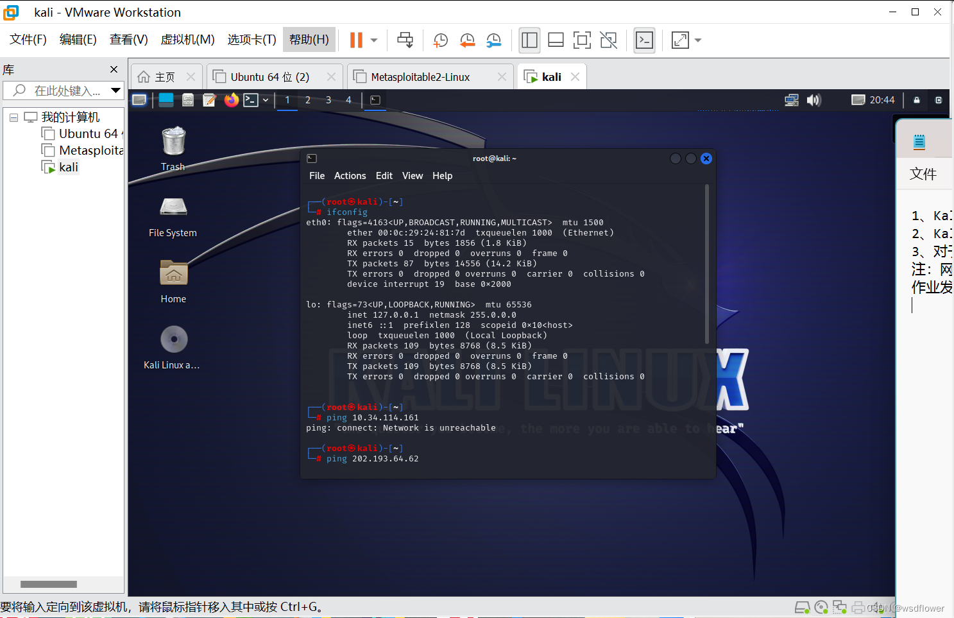Click the power manager display tray icon
Screen dimensions: 954x618
point(858,99)
